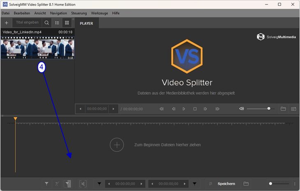
Task: Take a snapshot with camera icon
Action: [293, 109]
